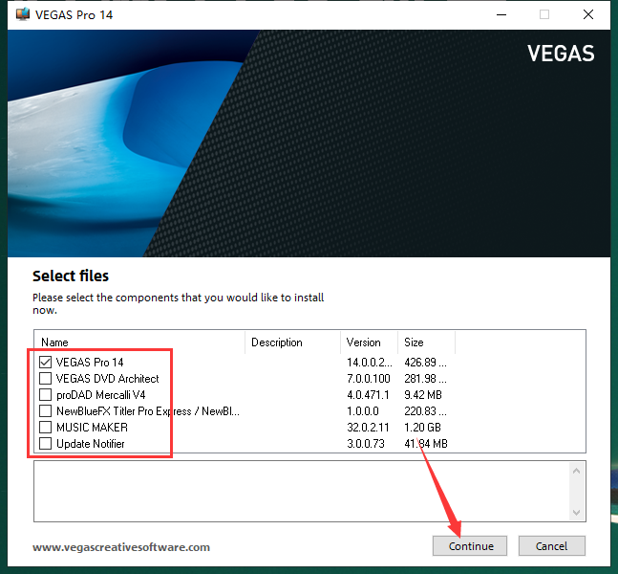Select the Update Notifier row name
This screenshot has width=618, height=574.
[90, 444]
